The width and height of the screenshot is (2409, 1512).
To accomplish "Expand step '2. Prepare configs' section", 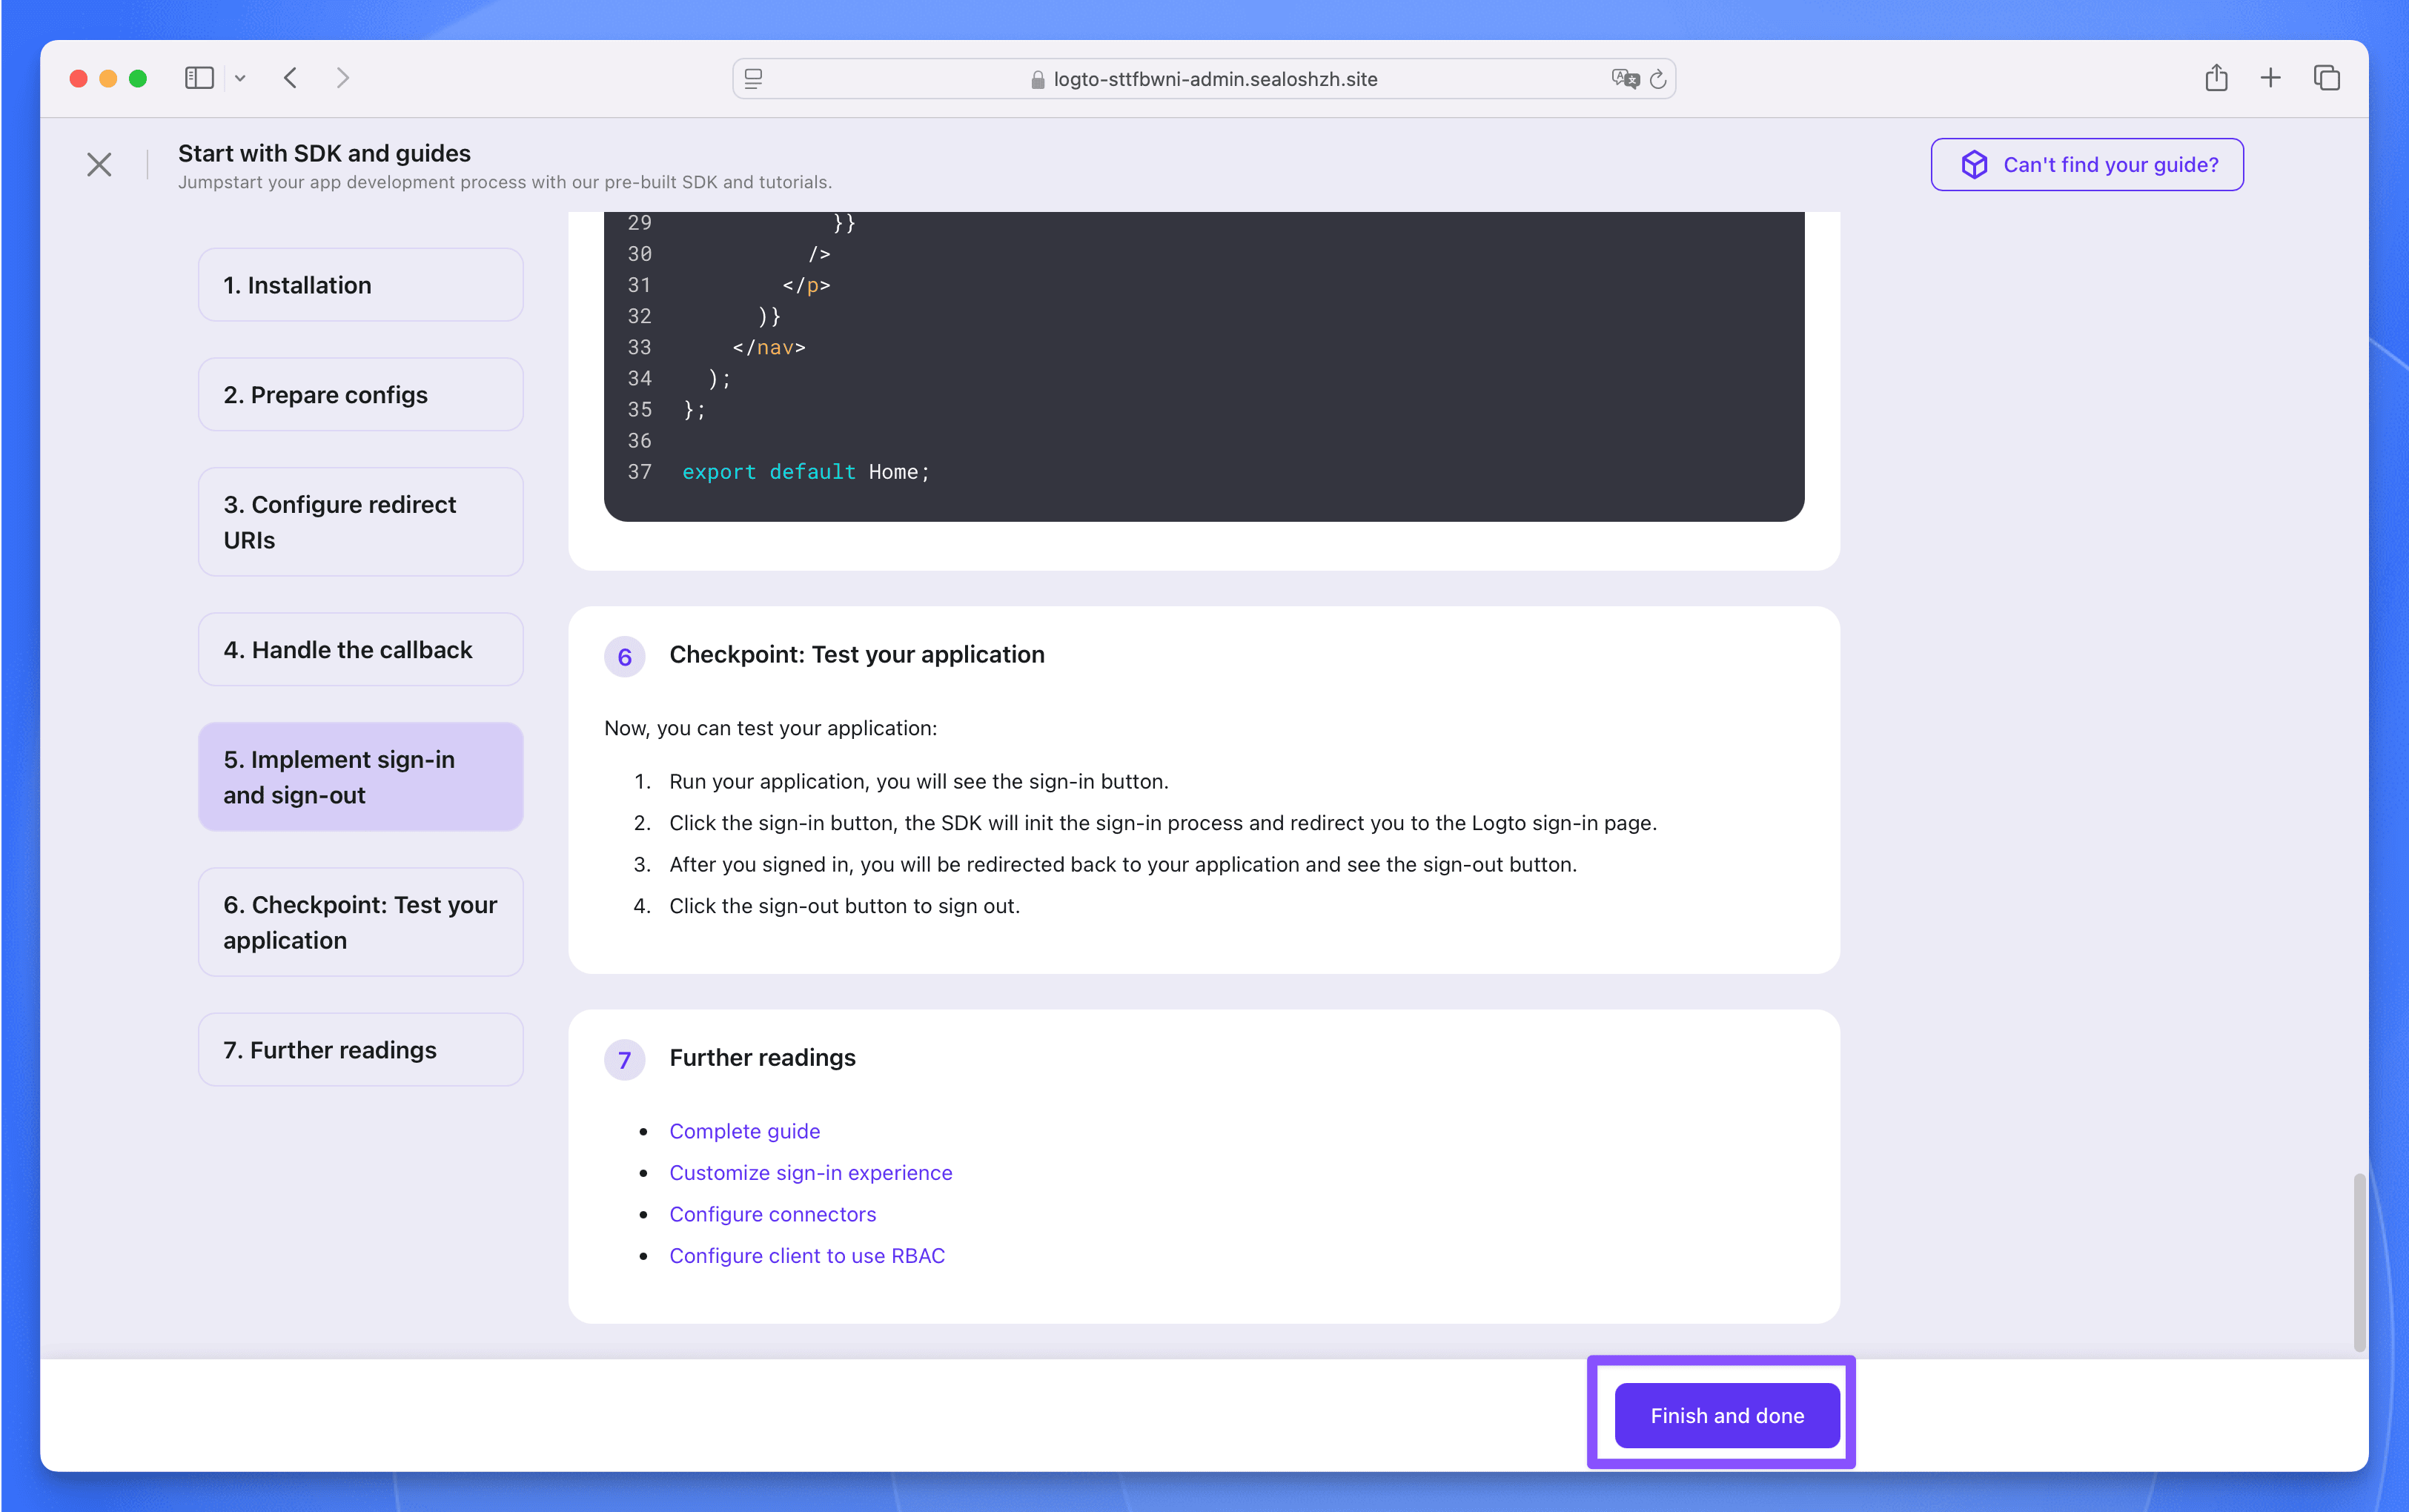I will (360, 394).
